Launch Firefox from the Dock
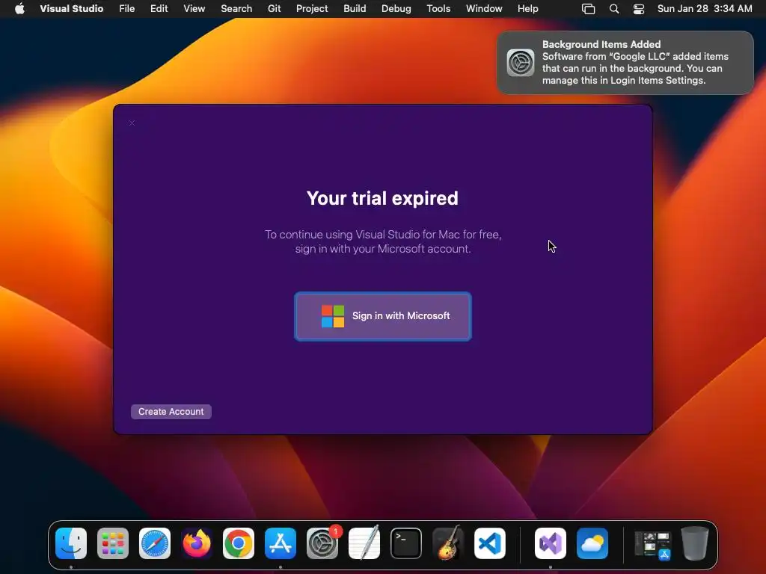 click(x=197, y=543)
